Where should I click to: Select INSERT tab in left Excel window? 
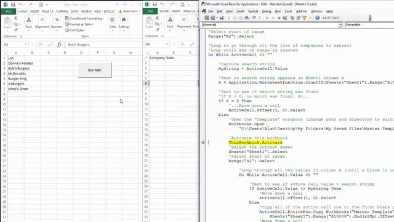34,11
